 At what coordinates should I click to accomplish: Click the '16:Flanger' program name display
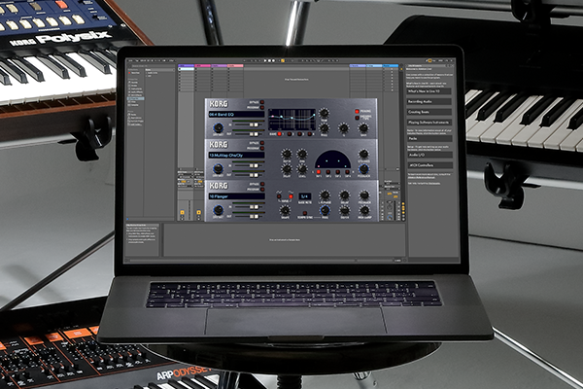point(236,195)
